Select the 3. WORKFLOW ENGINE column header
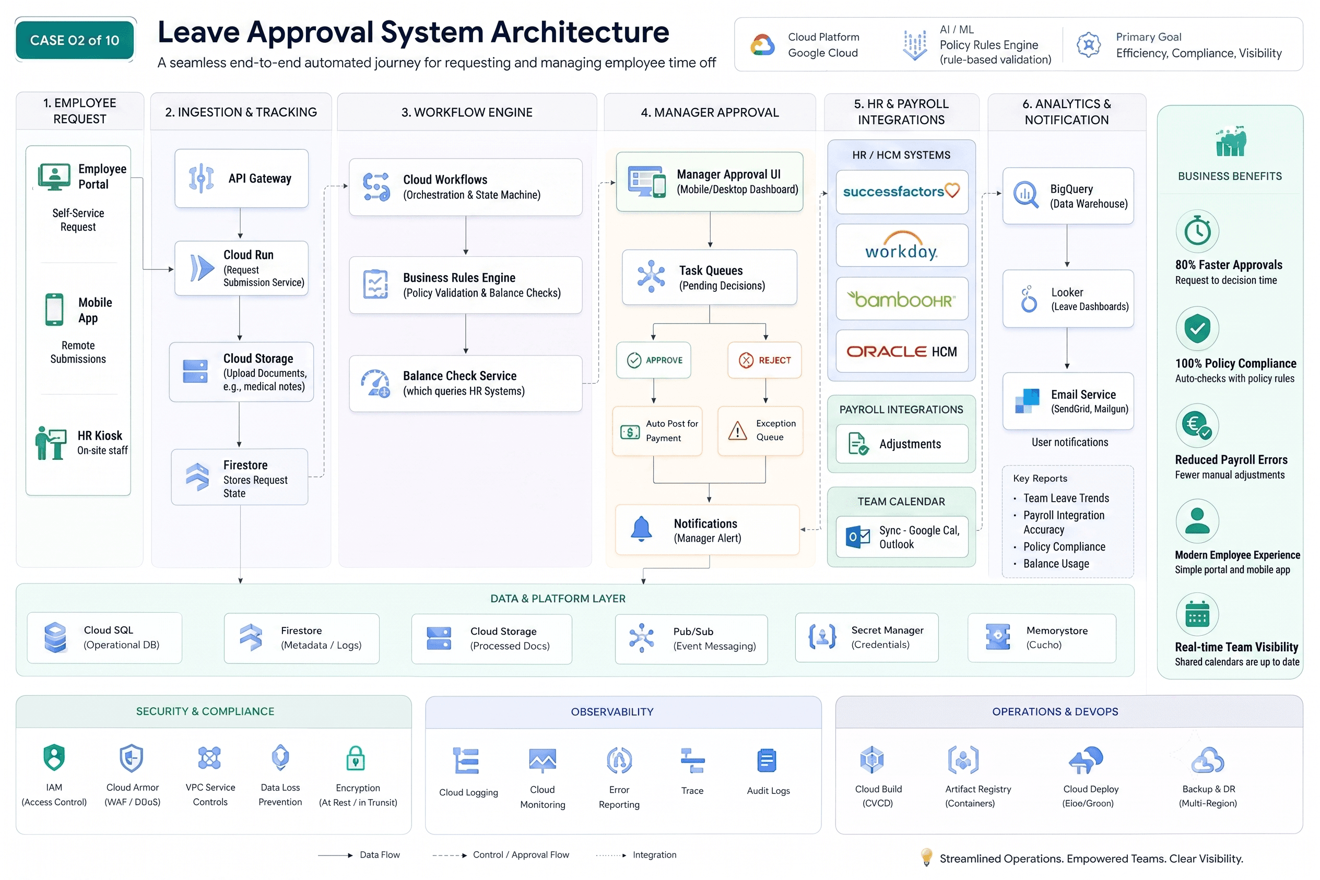This screenshot has width=1320, height=880. click(467, 112)
